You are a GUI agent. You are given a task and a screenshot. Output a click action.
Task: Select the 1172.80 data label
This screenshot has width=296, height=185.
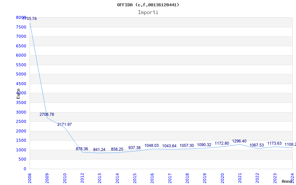coord(222,143)
